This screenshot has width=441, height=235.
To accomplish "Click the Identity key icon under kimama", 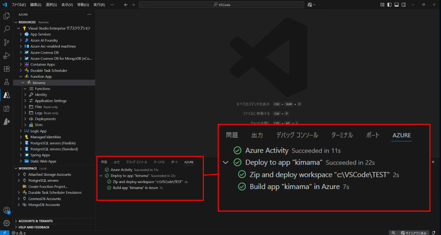I will pyautogui.click(x=31, y=95).
